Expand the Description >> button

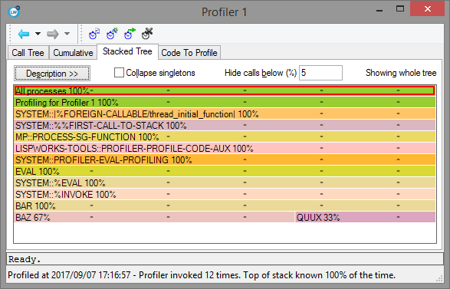click(x=52, y=74)
